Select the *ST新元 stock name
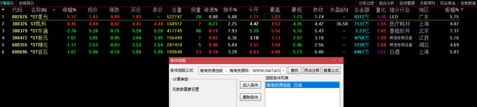Viewport: 477px width, 107px height. click(x=39, y=38)
